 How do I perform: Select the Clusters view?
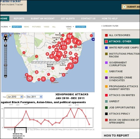pyautogui.click(x=81, y=27)
